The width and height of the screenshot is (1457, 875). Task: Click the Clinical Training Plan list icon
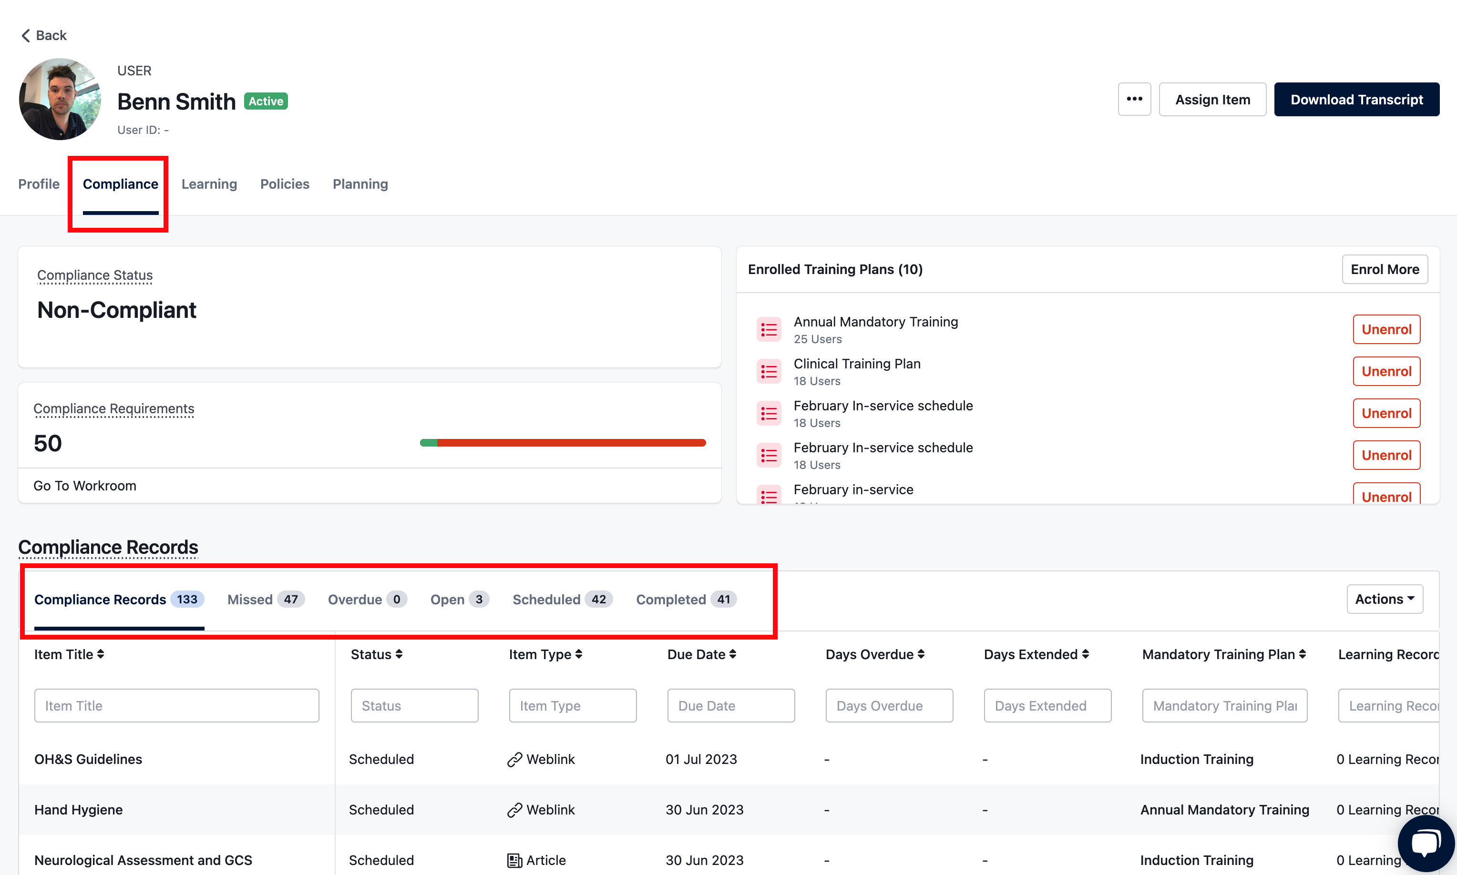click(x=769, y=371)
